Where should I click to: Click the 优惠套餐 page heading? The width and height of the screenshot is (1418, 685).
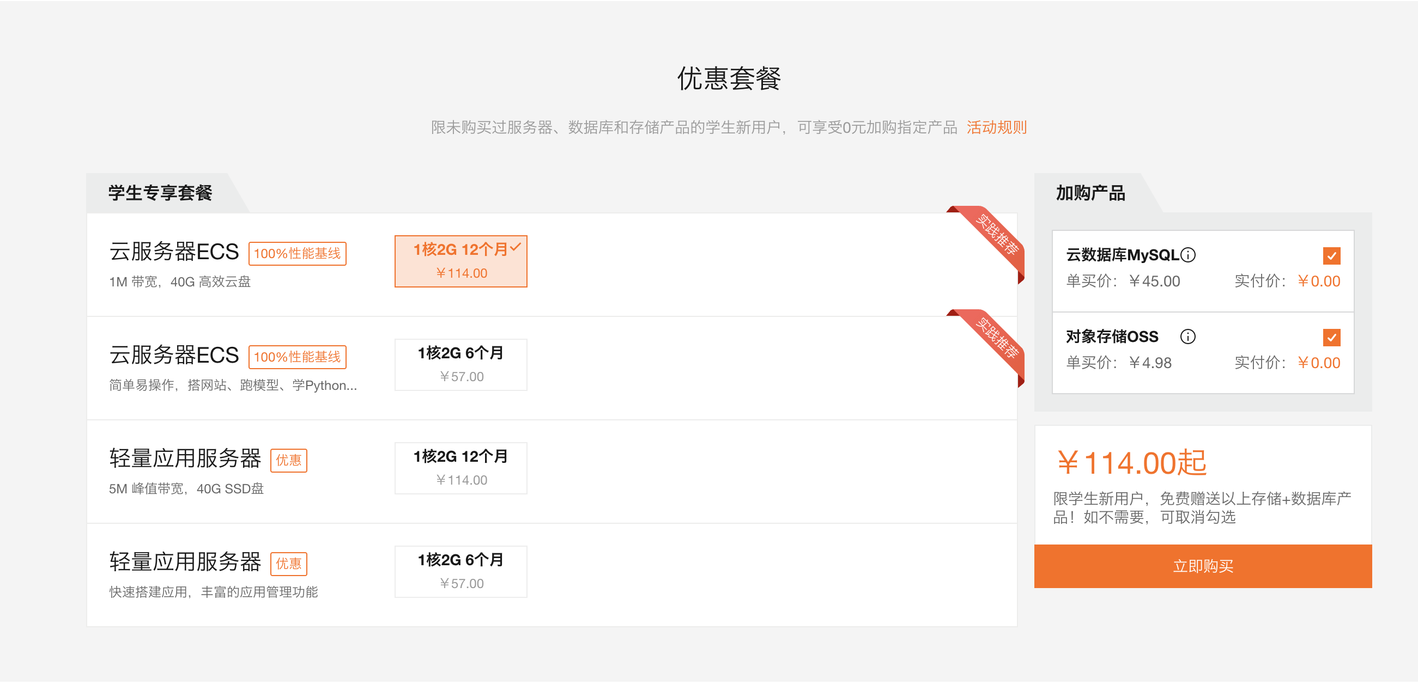(x=729, y=78)
